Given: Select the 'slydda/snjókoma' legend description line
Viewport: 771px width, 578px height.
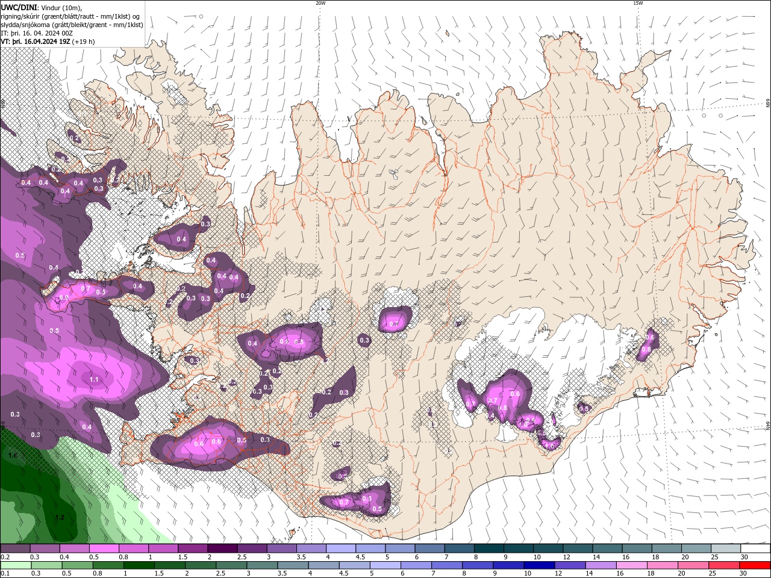Looking at the screenshot, I should click(72, 25).
